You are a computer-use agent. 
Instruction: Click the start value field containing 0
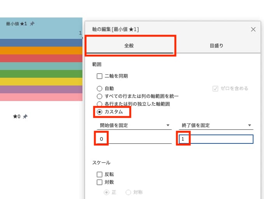click(x=134, y=139)
